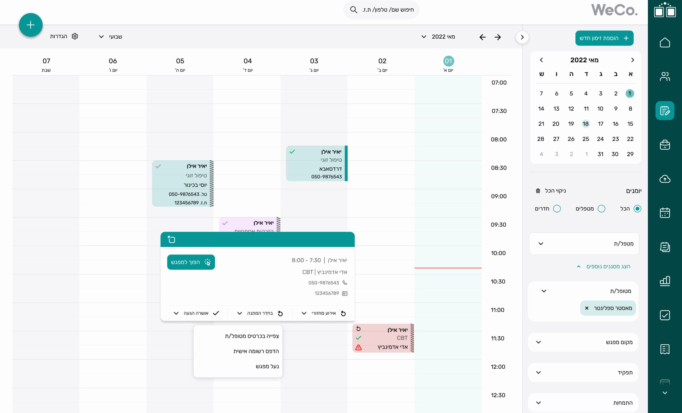
Task: Choose הדפס רשומה אישית menu entry
Action: (256, 351)
